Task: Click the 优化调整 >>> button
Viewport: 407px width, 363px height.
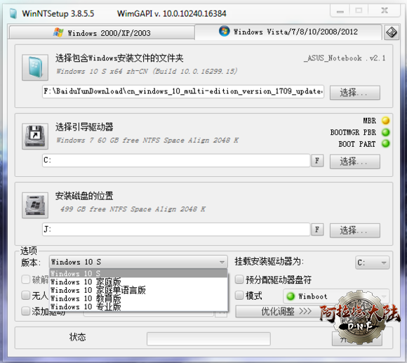Action: [286, 311]
